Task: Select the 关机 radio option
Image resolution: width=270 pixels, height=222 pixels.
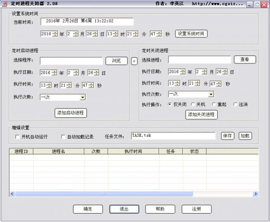Action: pos(193,104)
